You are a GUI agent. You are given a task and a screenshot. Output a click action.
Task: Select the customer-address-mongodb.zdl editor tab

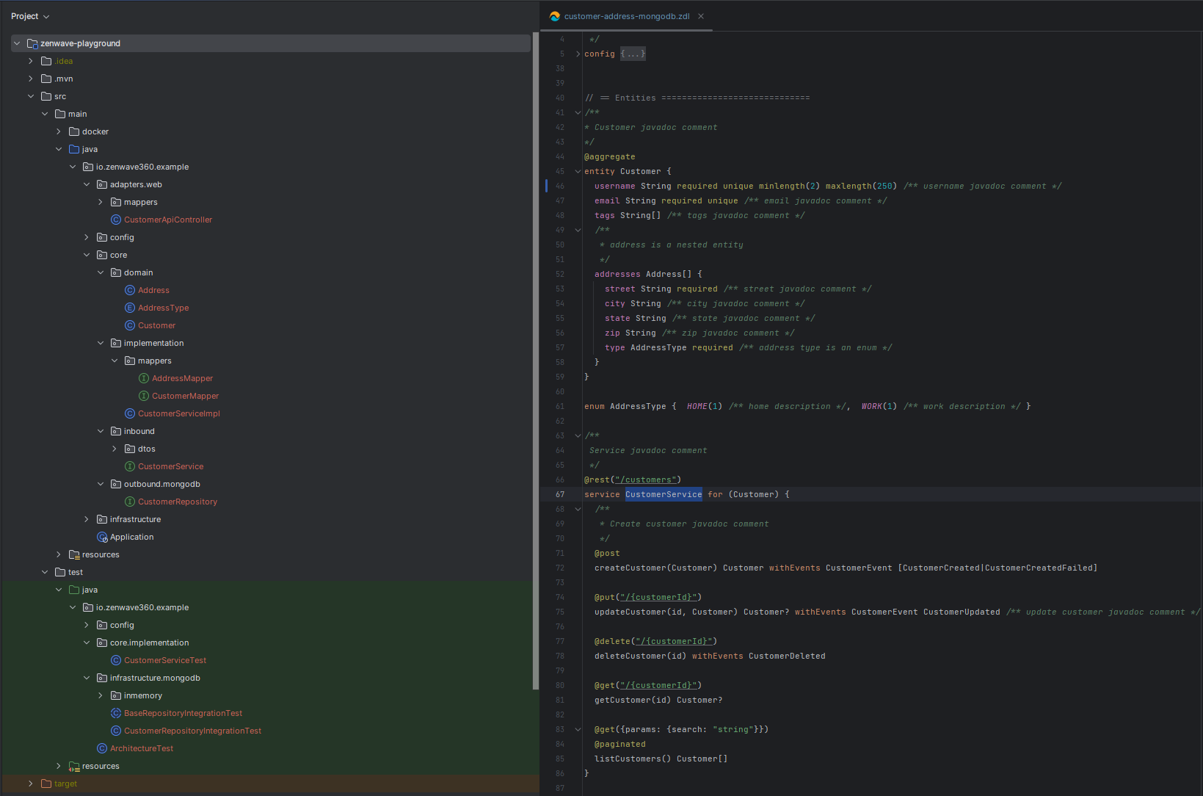coord(626,16)
